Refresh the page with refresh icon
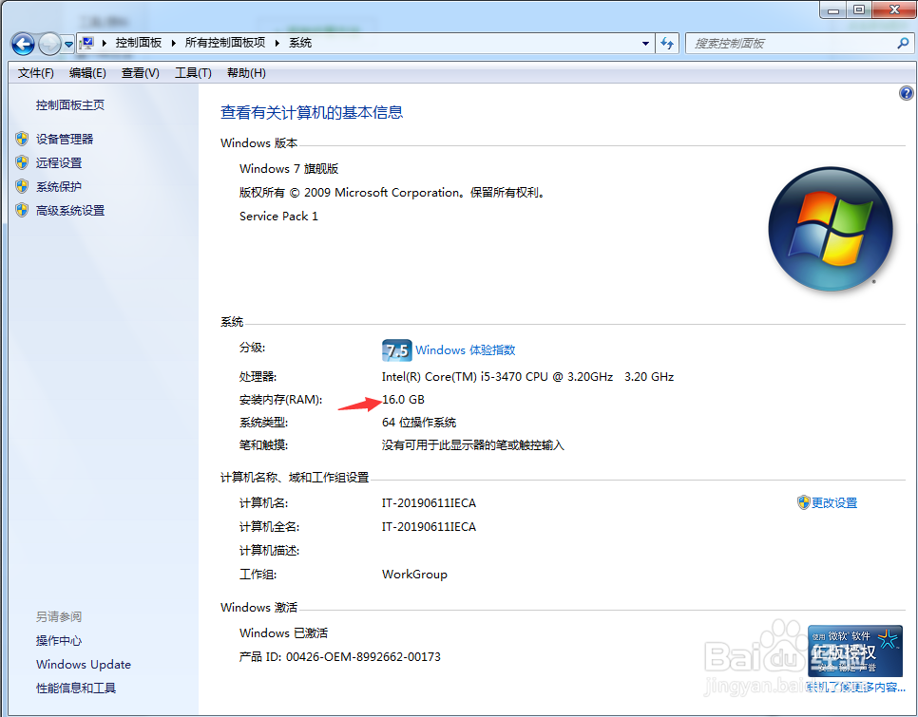Screen dimensions: 918x717 667,44
